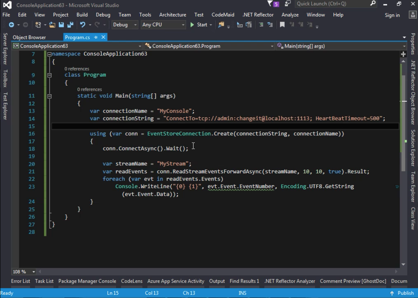Open the Output tab

[x=217, y=281]
